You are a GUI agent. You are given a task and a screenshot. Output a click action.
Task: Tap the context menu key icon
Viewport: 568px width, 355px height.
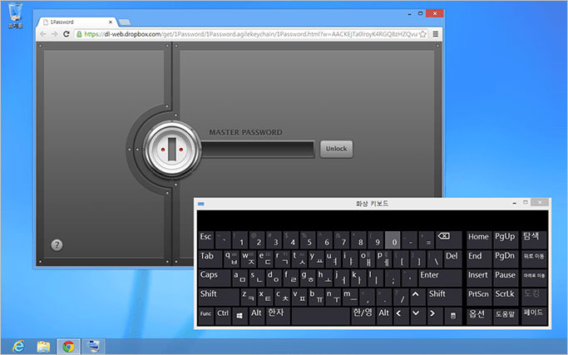click(453, 316)
